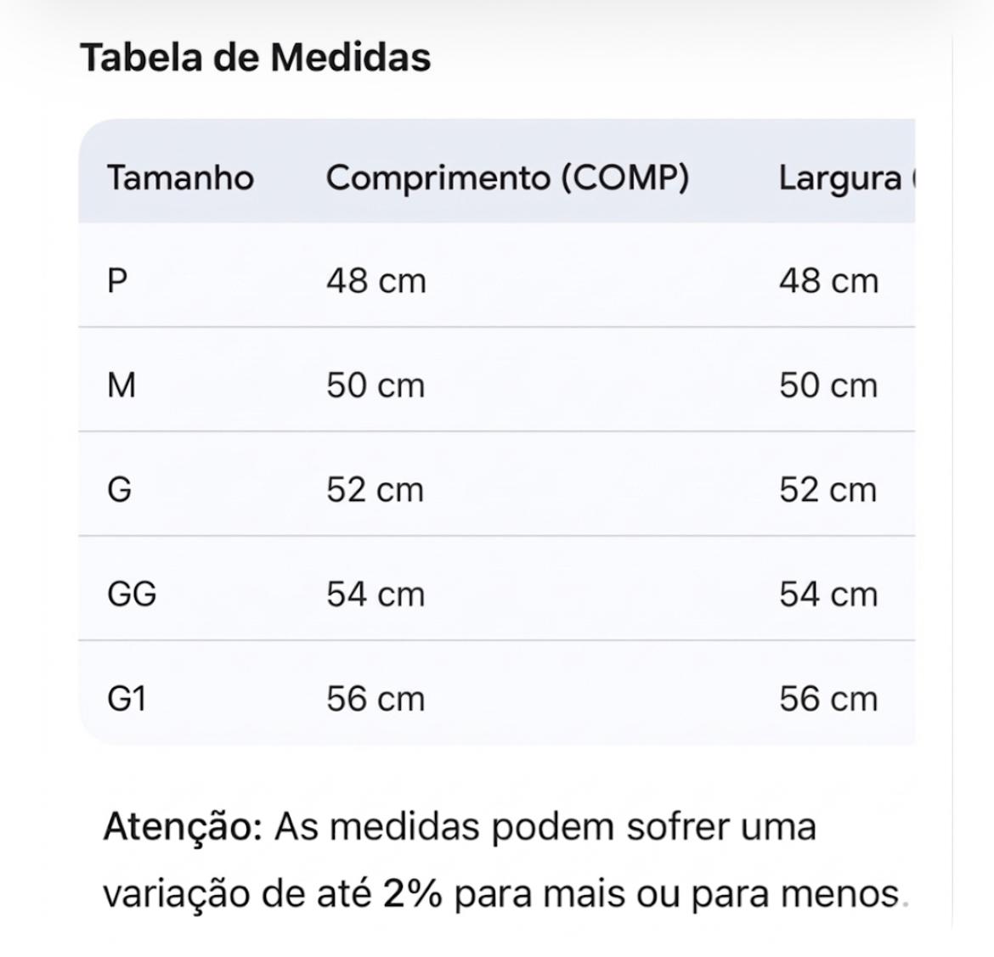Select the size "P" row label

pyautogui.click(x=117, y=281)
